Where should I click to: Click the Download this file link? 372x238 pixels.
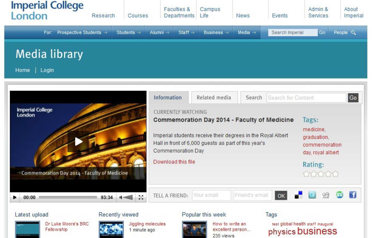(174, 162)
